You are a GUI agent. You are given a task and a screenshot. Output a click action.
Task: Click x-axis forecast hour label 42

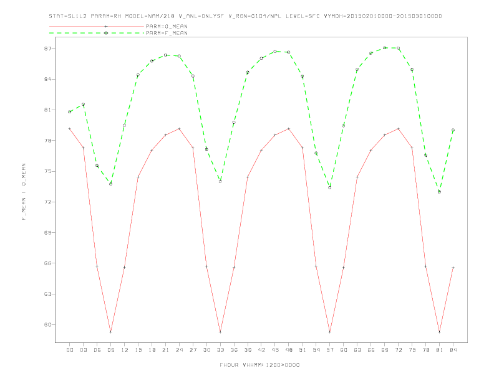pyautogui.click(x=261, y=350)
